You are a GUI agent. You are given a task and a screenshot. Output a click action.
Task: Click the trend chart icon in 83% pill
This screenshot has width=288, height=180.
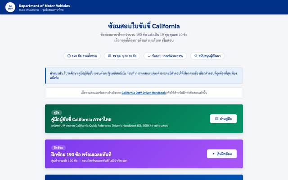tap(149, 56)
